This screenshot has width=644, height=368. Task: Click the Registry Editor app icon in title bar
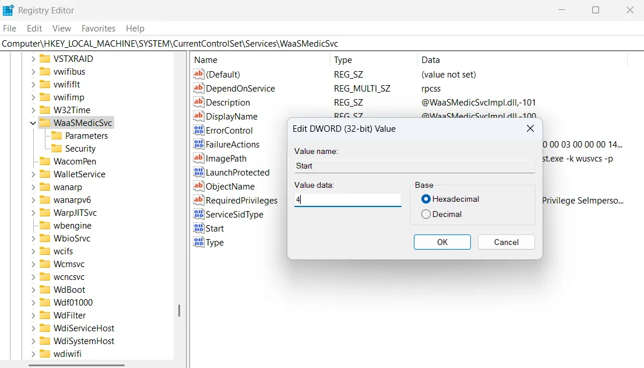tap(8, 10)
